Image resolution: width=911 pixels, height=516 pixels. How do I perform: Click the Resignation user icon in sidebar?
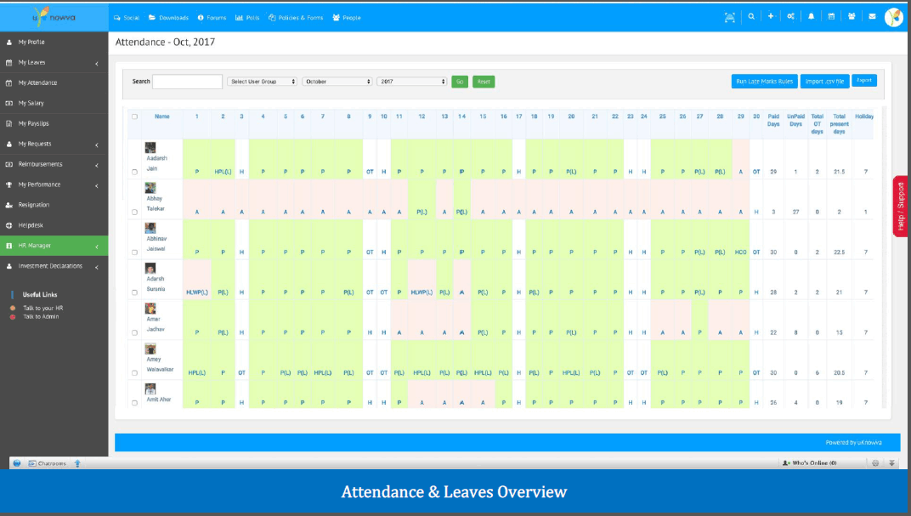click(8, 205)
